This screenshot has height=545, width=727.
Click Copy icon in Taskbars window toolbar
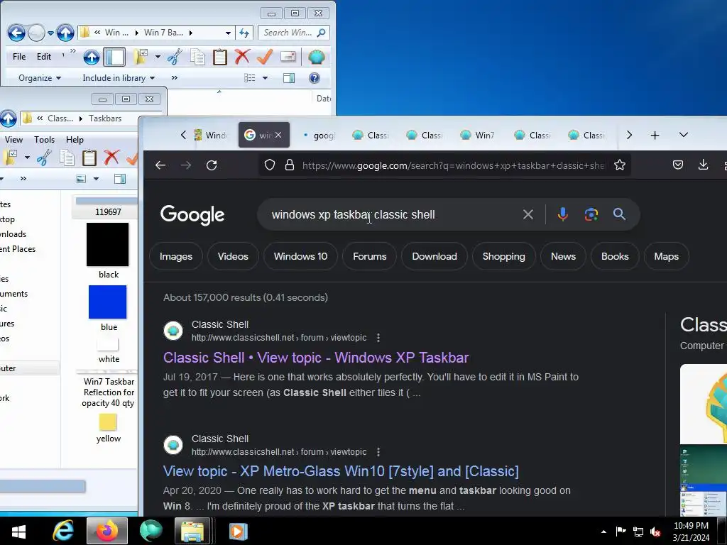pos(67,158)
